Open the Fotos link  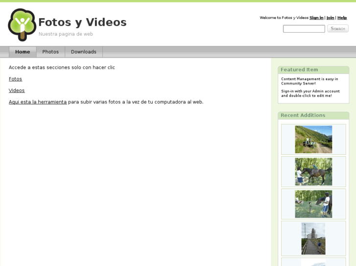[16, 79]
